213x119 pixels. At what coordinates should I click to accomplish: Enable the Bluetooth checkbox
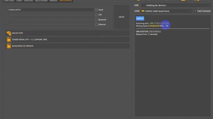pyautogui.click(x=97, y=20)
